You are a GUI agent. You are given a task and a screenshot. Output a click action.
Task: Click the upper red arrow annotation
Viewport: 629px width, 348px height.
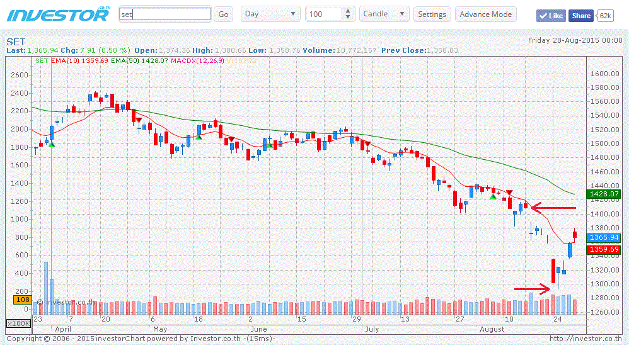[x=553, y=207]
